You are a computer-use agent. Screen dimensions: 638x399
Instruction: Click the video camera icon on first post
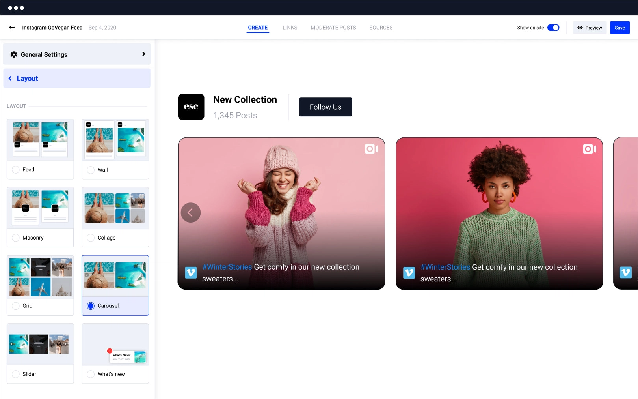pos(371,149)
